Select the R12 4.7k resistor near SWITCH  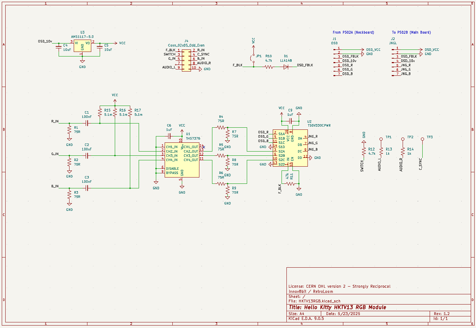364,151
